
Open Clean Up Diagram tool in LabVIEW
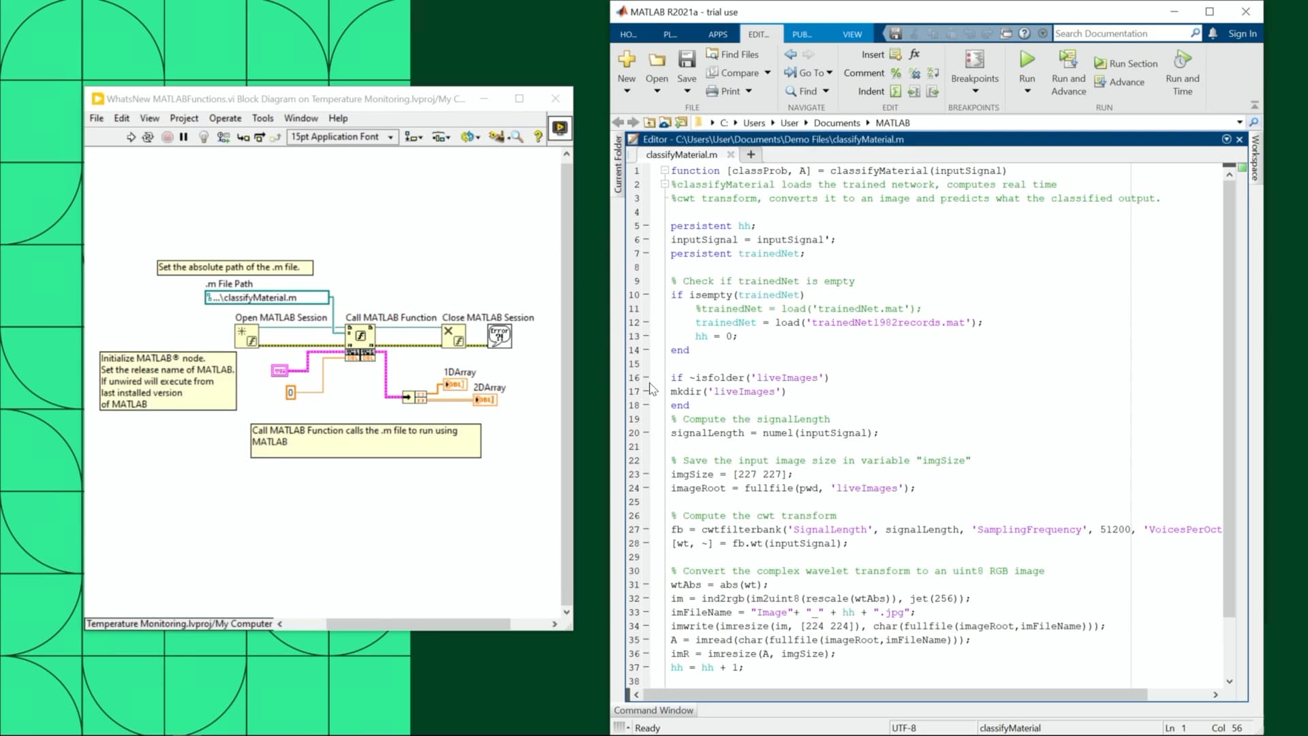(x=496, y=137)
